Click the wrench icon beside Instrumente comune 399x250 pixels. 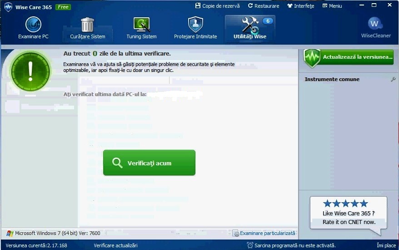click(393, 79)
